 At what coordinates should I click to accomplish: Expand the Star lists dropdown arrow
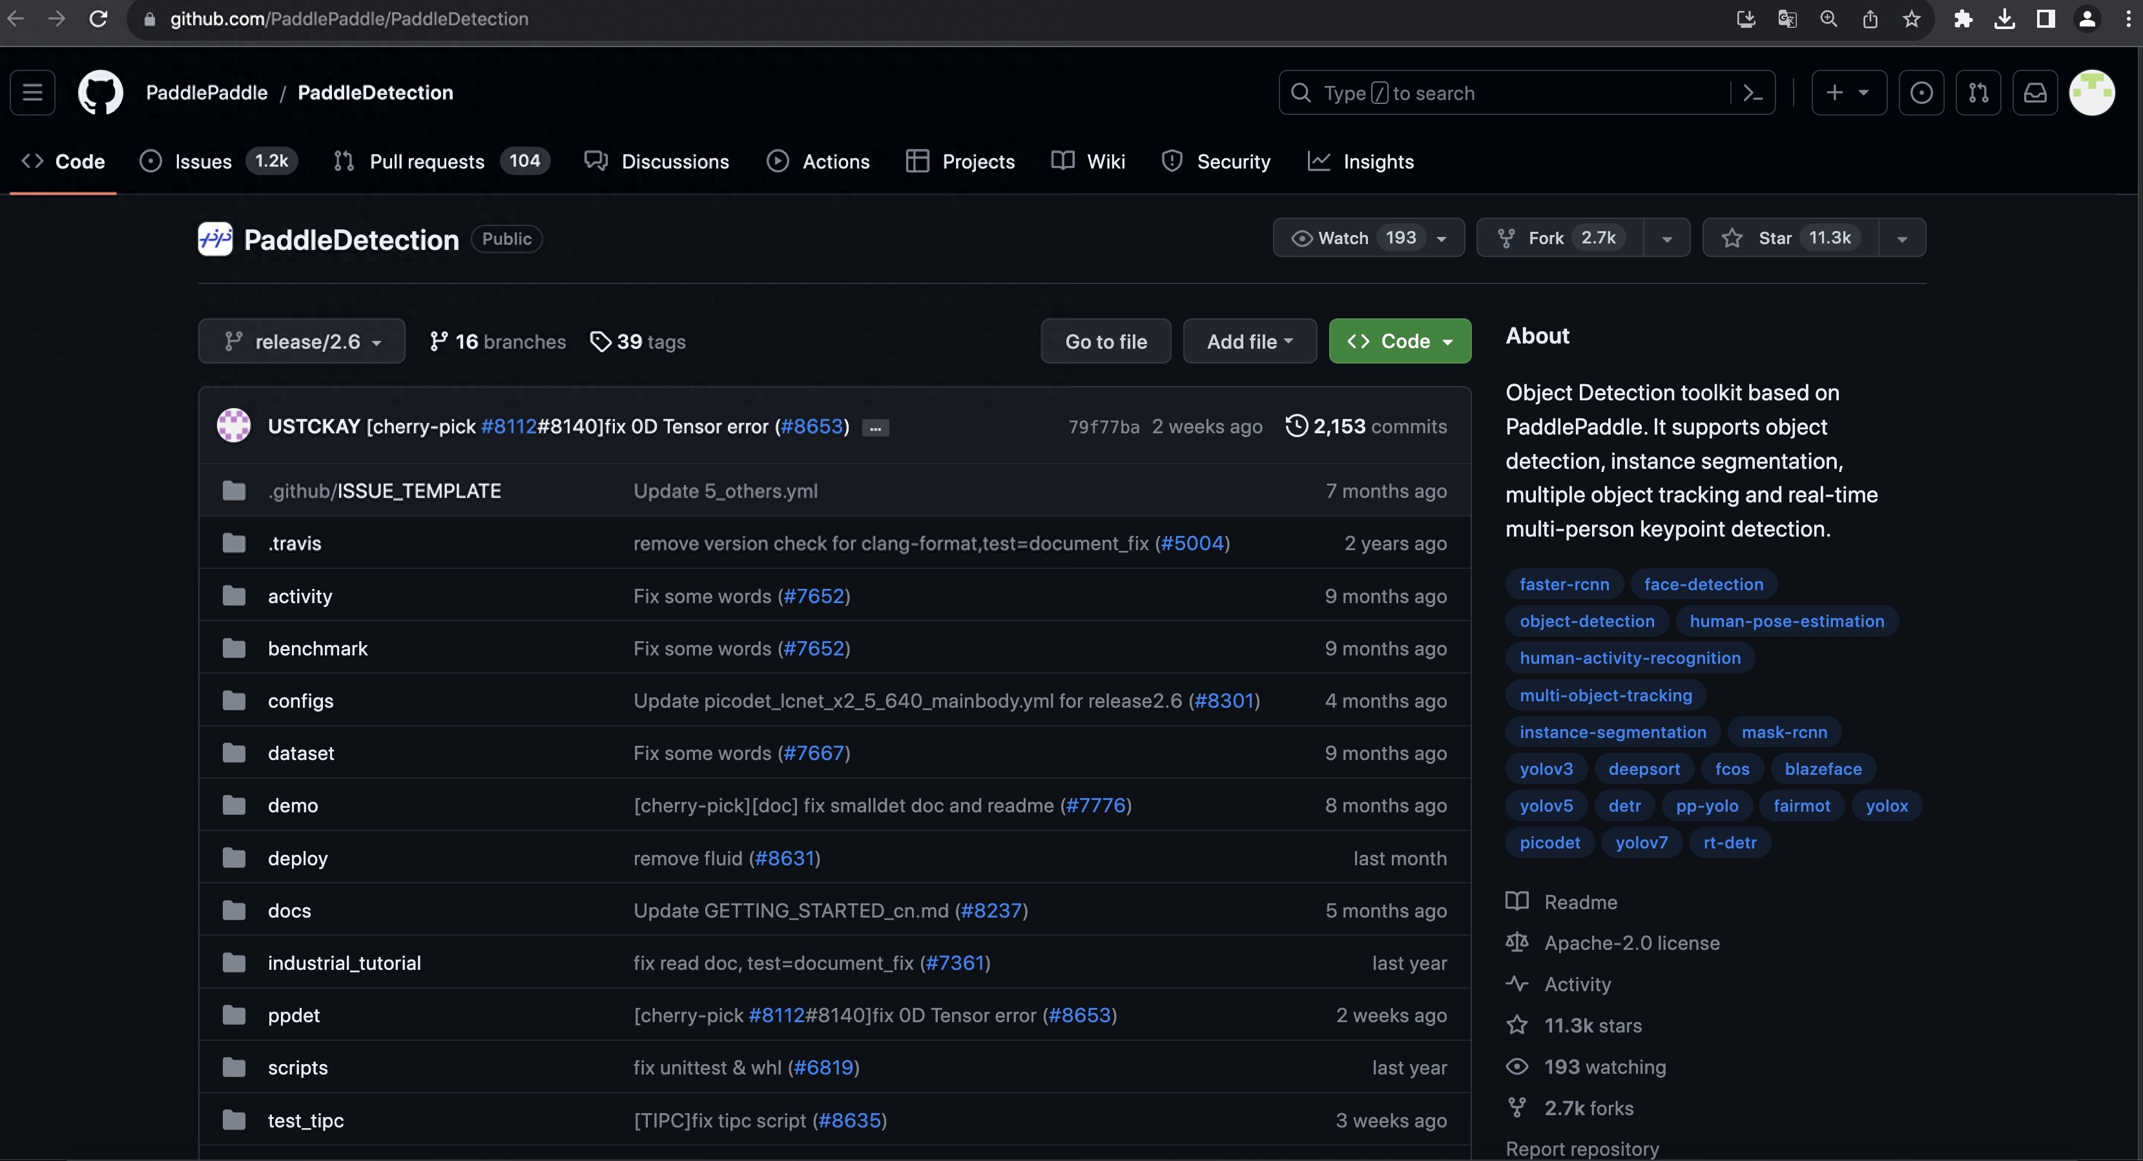coord(1901,239)
